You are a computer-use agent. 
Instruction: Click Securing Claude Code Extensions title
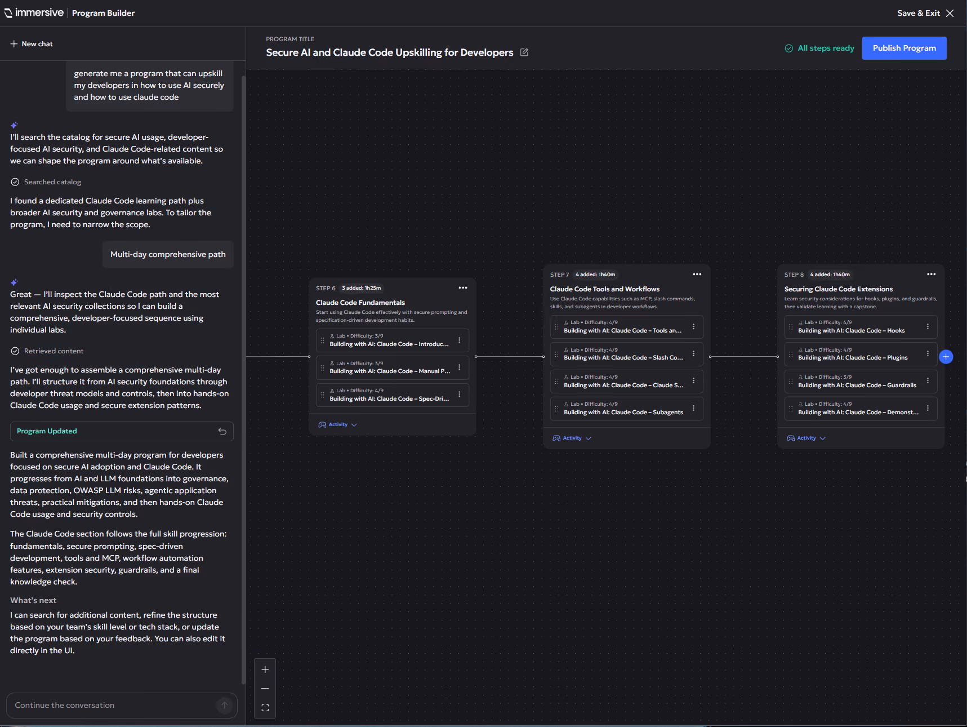click(x=839, y=289)
